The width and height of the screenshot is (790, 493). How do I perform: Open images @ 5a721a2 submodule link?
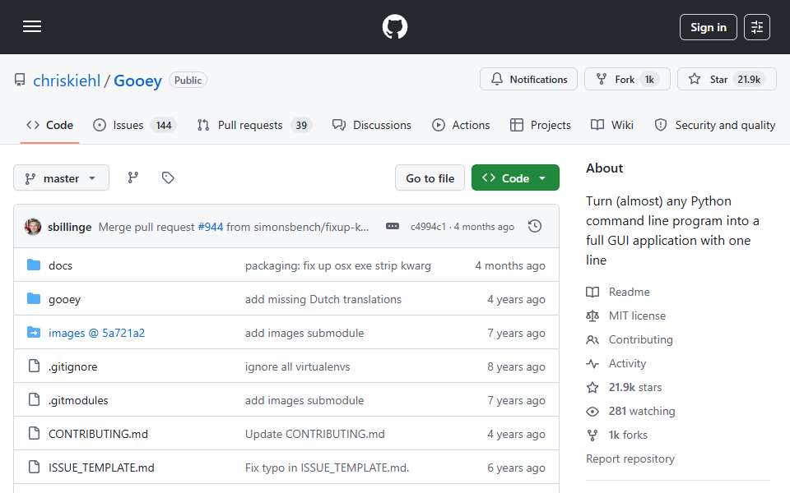(x=97, y=333)
